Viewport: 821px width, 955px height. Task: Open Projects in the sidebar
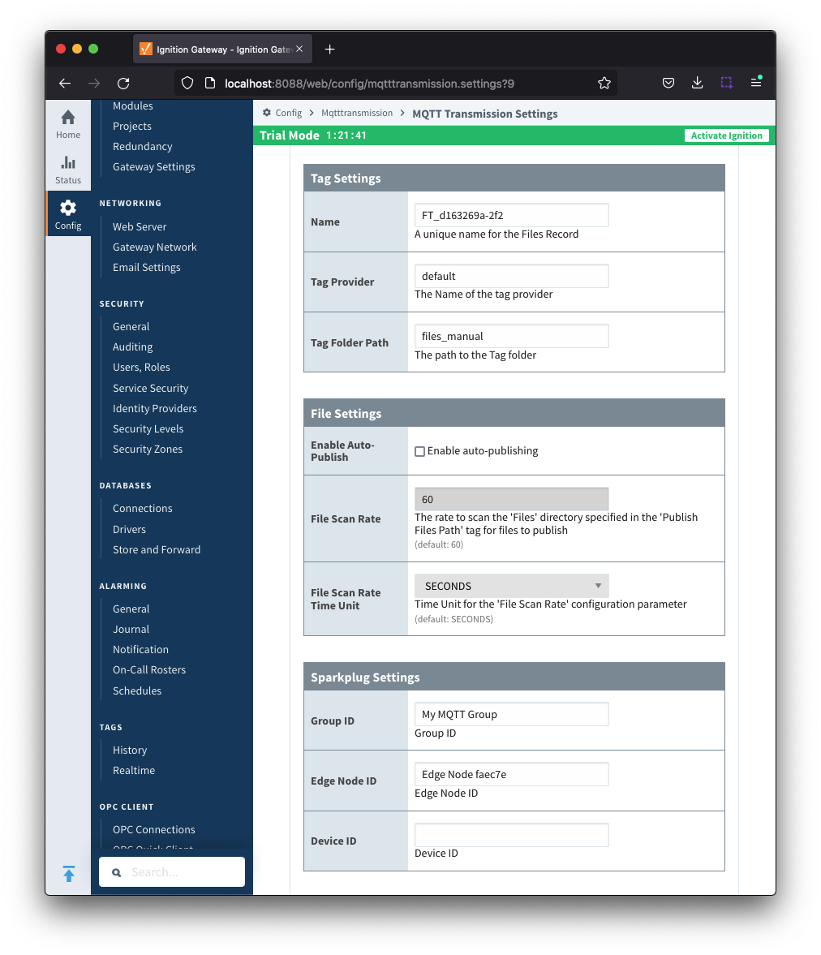click(x=132, y=126)
